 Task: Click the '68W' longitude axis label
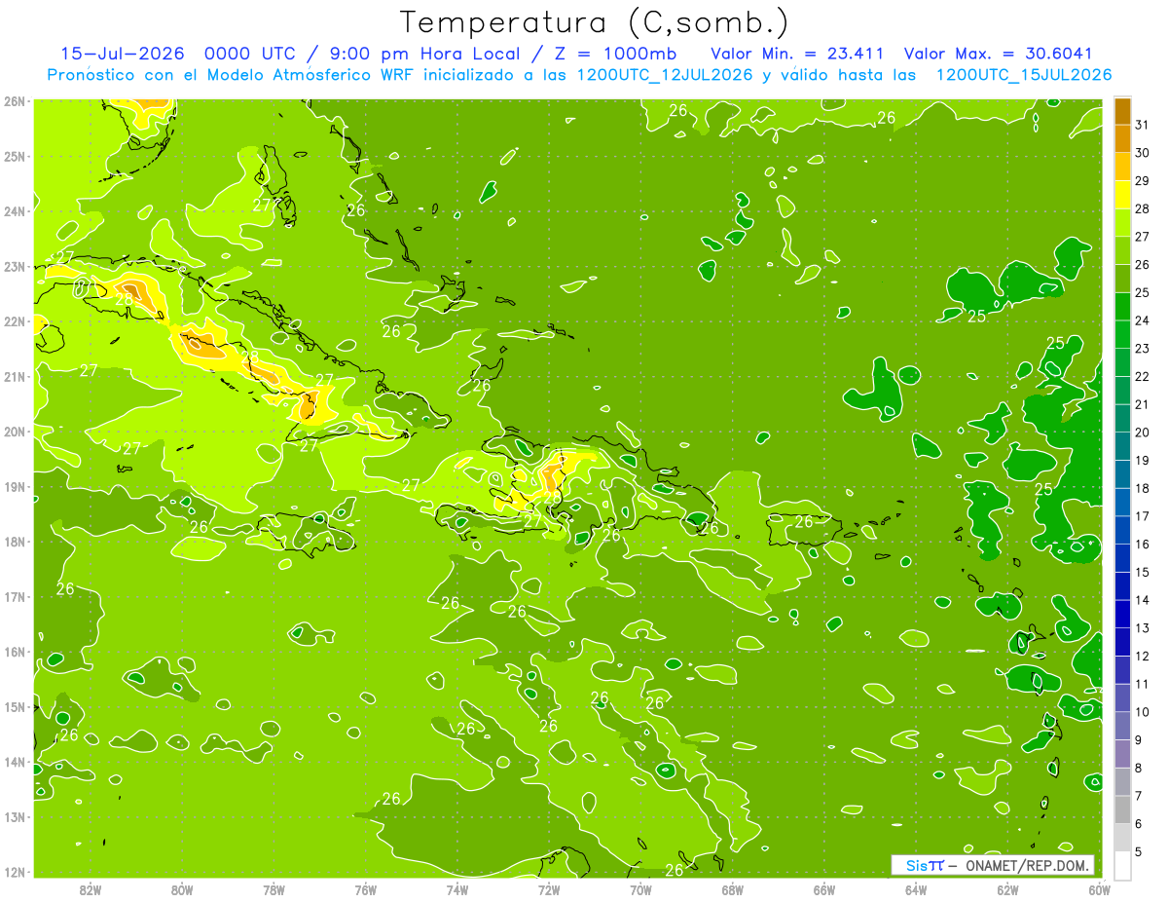pos(733,889)
